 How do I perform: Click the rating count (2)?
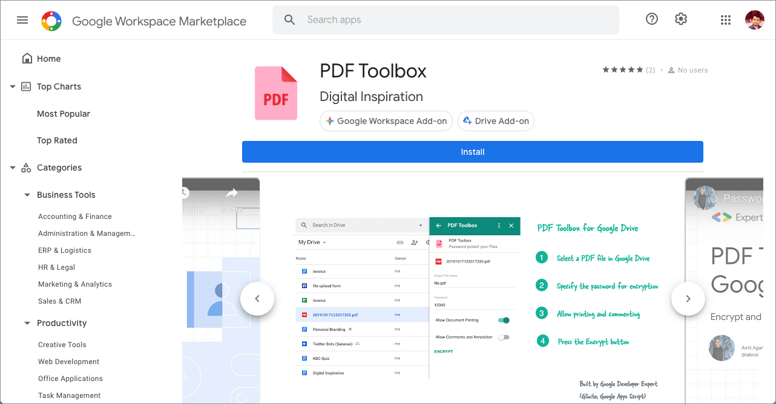651,70
